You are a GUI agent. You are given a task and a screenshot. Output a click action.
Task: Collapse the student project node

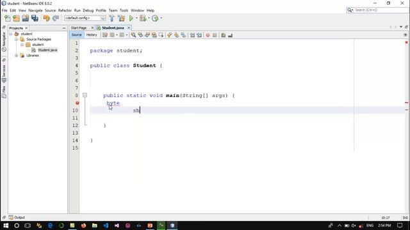11,34
